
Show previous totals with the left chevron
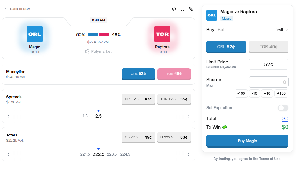pyautogui.click(x=8, y=154)
